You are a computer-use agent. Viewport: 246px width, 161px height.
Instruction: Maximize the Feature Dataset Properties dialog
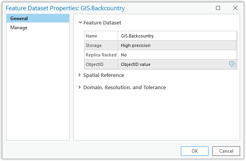pyautogui.click(x=218, y=8)
